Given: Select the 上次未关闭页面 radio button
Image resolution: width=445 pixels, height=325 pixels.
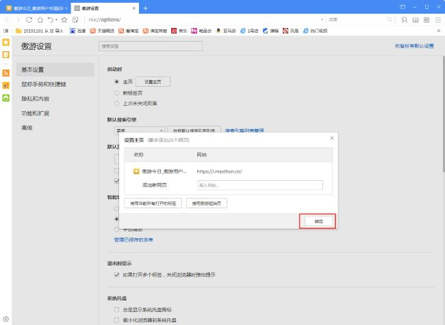Looking at the screenshot, I should point(117,103).
